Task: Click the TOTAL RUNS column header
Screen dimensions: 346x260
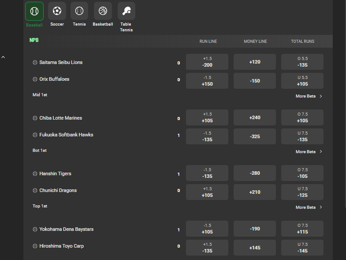Action: [302, 41]
